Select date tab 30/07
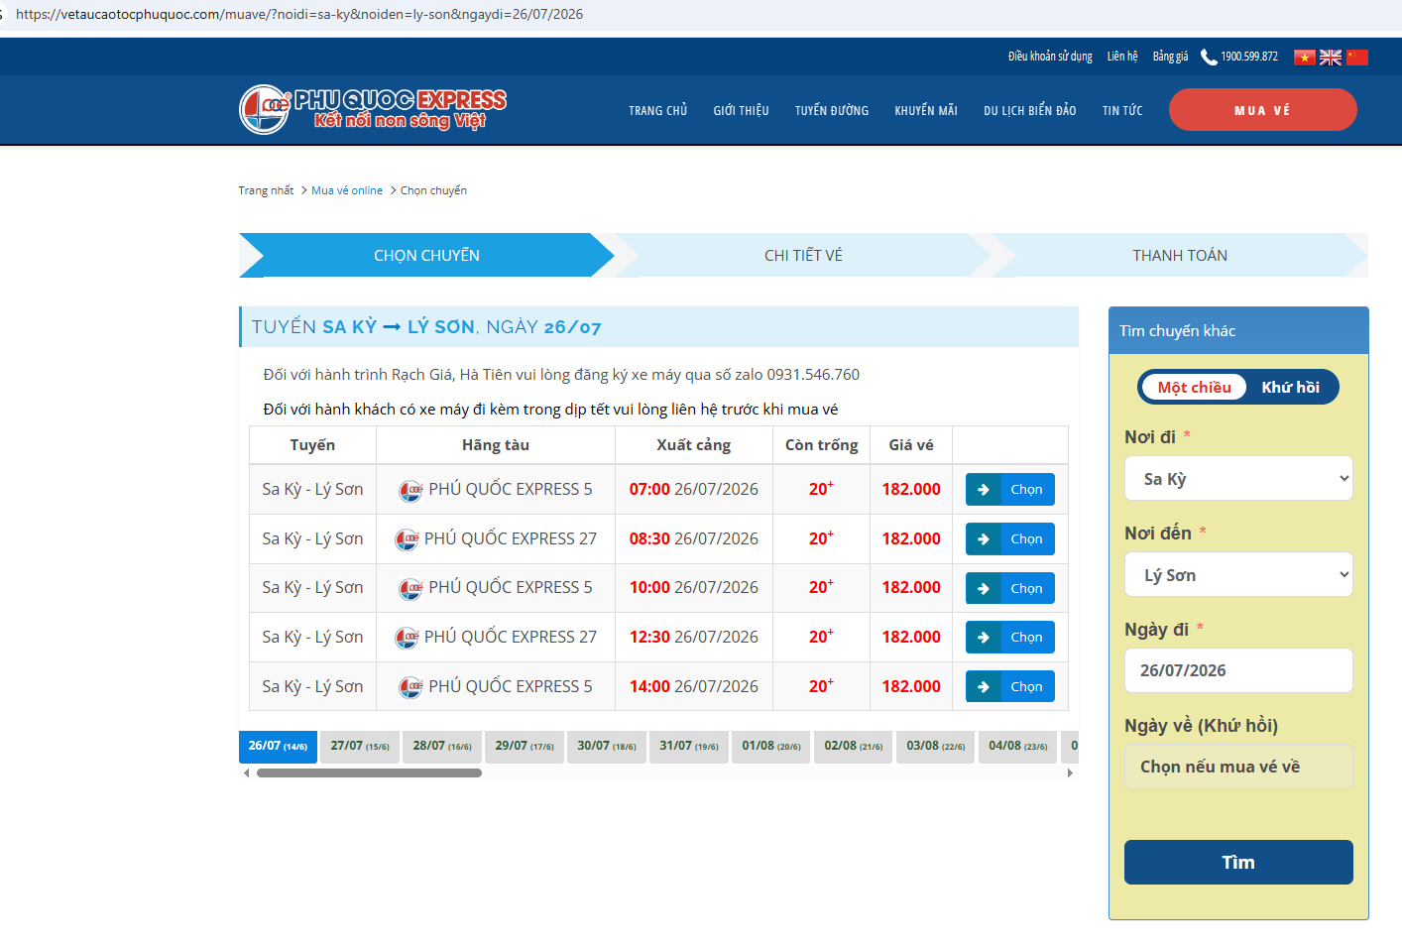This screenshot has width=1402, height=949. point(607,747)
